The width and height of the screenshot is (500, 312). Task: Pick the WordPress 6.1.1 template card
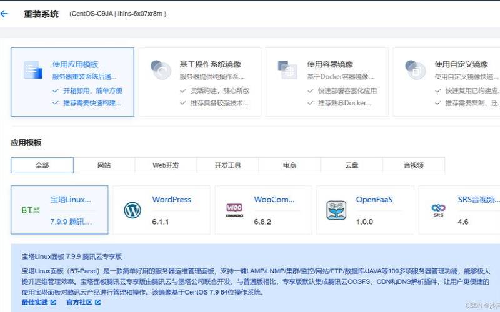[x=161, y=210]
